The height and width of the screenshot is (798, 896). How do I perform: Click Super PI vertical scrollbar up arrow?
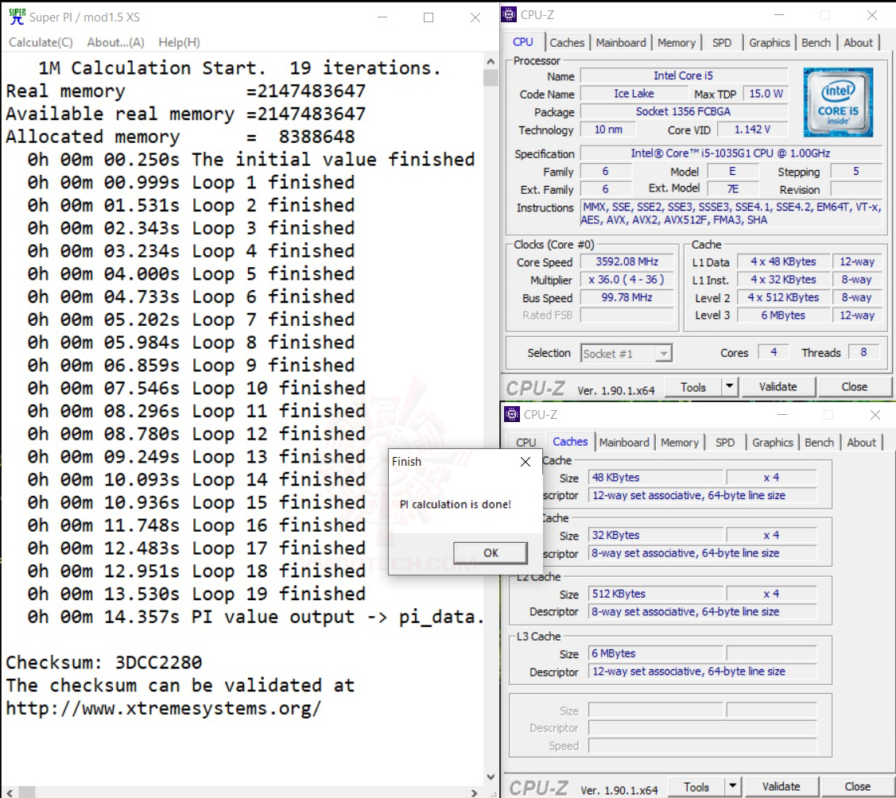[491, 61]
